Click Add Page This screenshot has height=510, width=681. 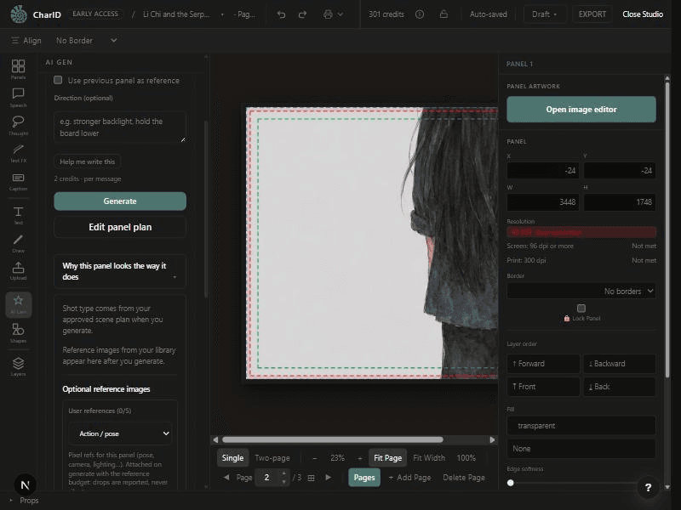tap(409, 478)
